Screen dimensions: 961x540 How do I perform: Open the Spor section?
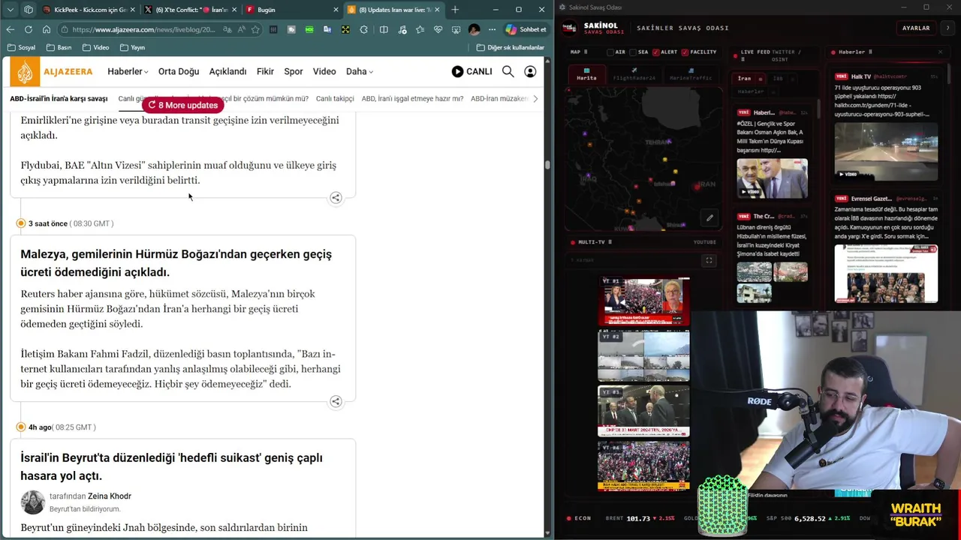(294, 71)
